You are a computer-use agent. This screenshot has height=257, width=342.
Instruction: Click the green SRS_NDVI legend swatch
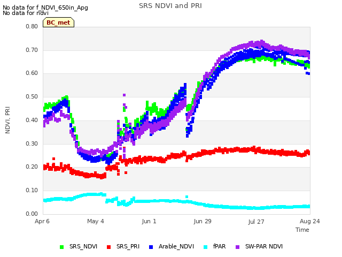[62, 247]
